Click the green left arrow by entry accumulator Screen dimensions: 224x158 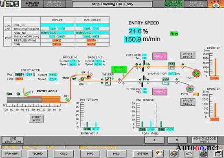(x=9, y=94)
